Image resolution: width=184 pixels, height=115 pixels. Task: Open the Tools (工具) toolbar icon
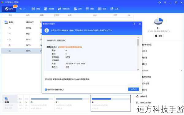[112, 9]
